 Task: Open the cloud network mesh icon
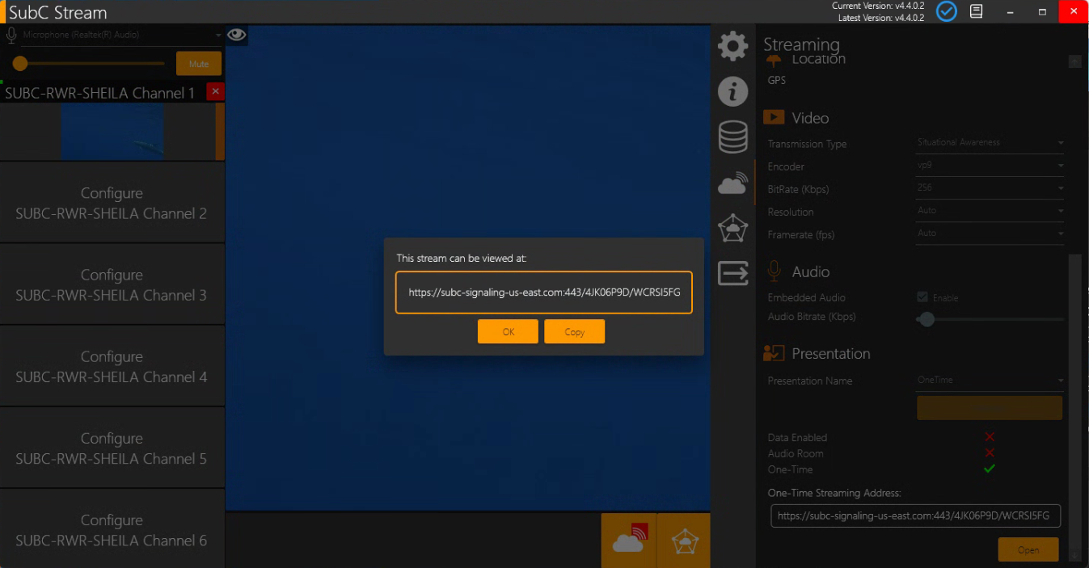click(x=732, y=229)
